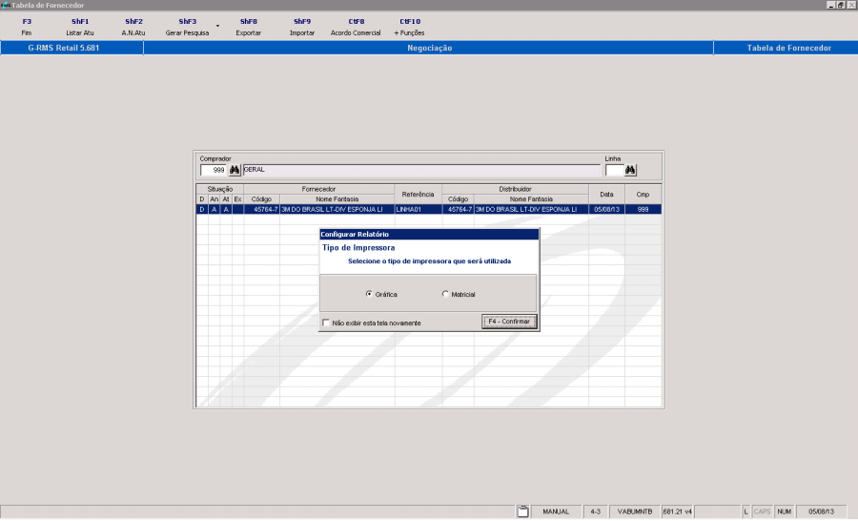Click the NUM indicator in status bar
858x521 pixels.
point(785,511)
